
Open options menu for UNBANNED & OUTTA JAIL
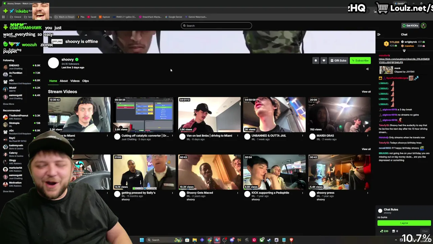click(303, 136)
